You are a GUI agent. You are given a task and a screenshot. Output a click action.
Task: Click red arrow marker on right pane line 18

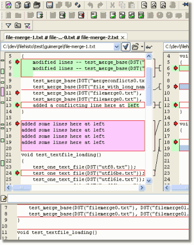pyautogui.click(x=175, y=142)
